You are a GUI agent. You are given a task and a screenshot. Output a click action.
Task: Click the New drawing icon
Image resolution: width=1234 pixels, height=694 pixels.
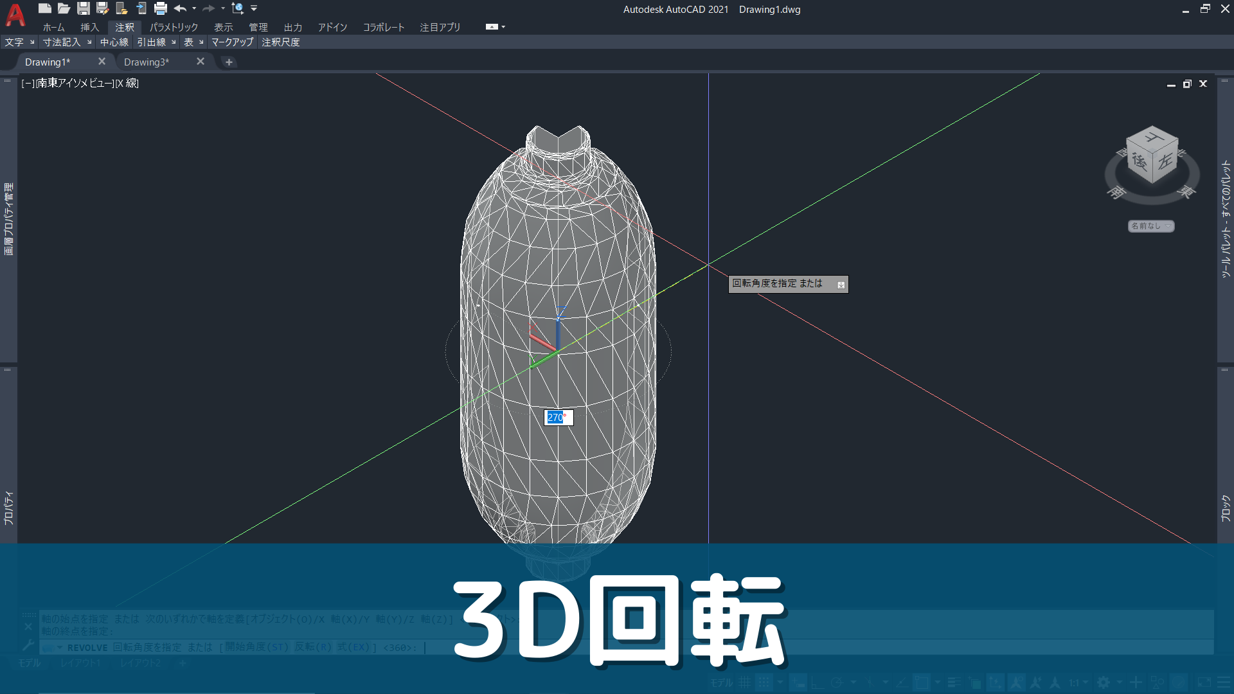coord(45,8)
